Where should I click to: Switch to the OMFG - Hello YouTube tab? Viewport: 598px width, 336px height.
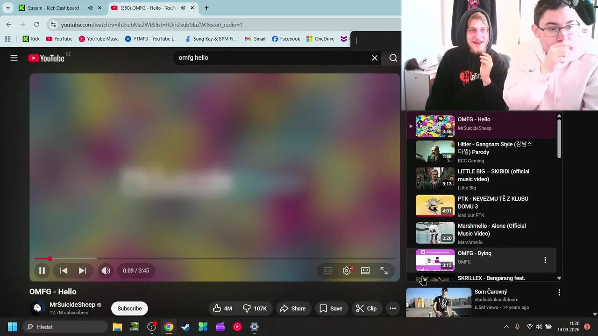[149, 8]
